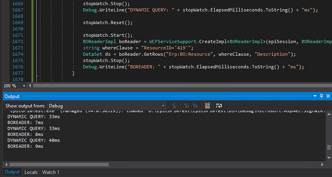Click line number 1673 in the margin
The image size is (332, 177).
(18, 48)
